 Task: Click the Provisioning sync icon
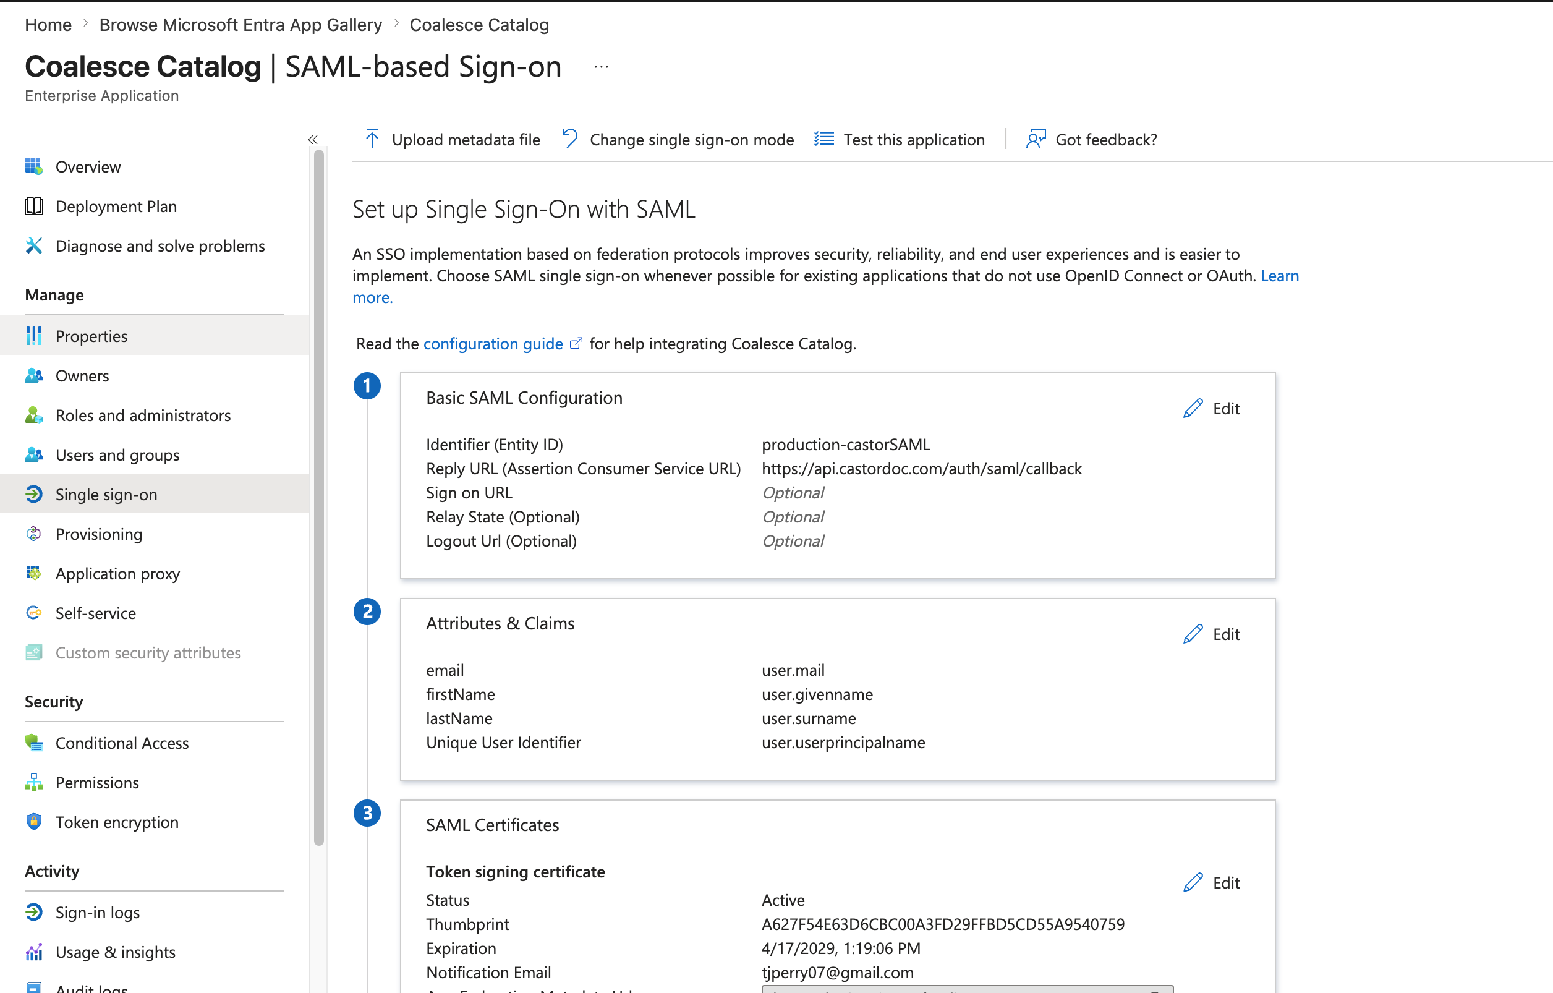coord(33,534)
